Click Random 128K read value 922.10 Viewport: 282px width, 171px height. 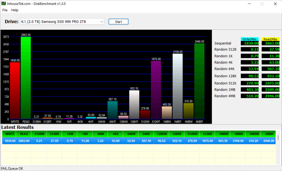(270, 76)
